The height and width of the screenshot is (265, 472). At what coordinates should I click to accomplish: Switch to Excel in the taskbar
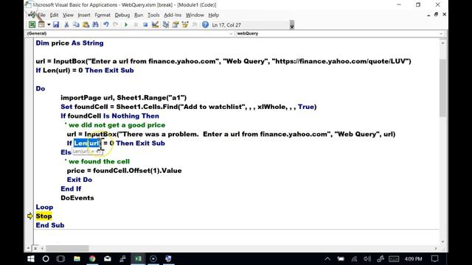(x=138, y=258)
